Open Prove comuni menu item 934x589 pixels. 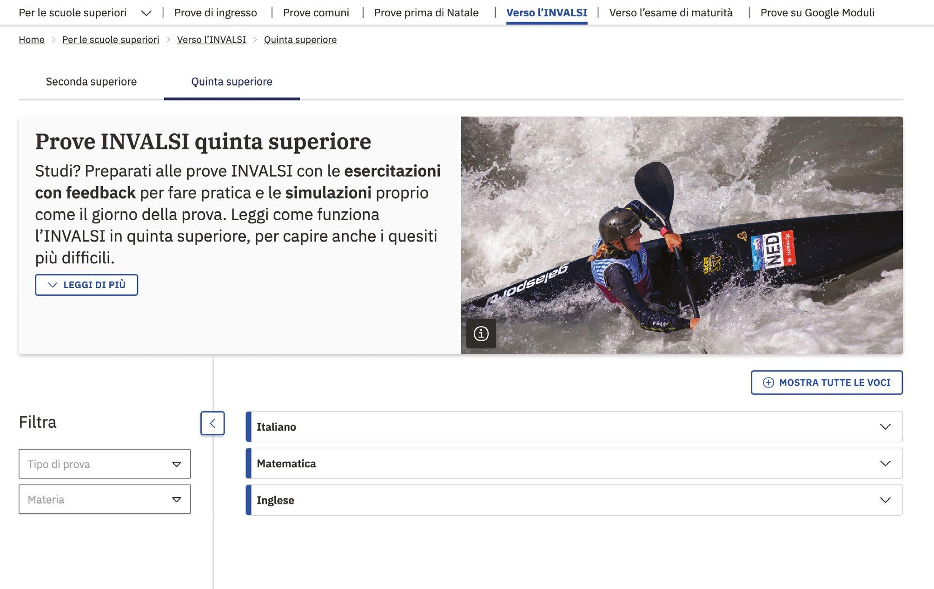coord(316,13)
